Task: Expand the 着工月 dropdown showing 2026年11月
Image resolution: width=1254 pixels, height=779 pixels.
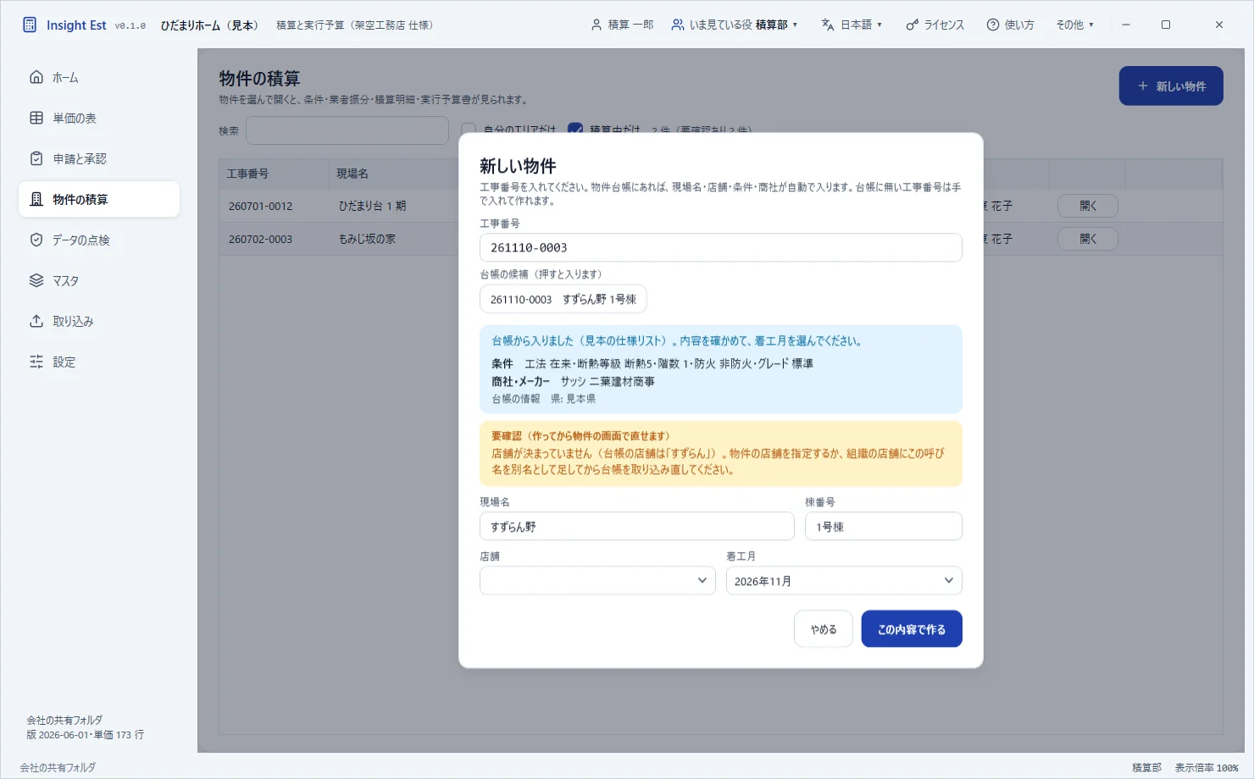Action: click(844, 580)
